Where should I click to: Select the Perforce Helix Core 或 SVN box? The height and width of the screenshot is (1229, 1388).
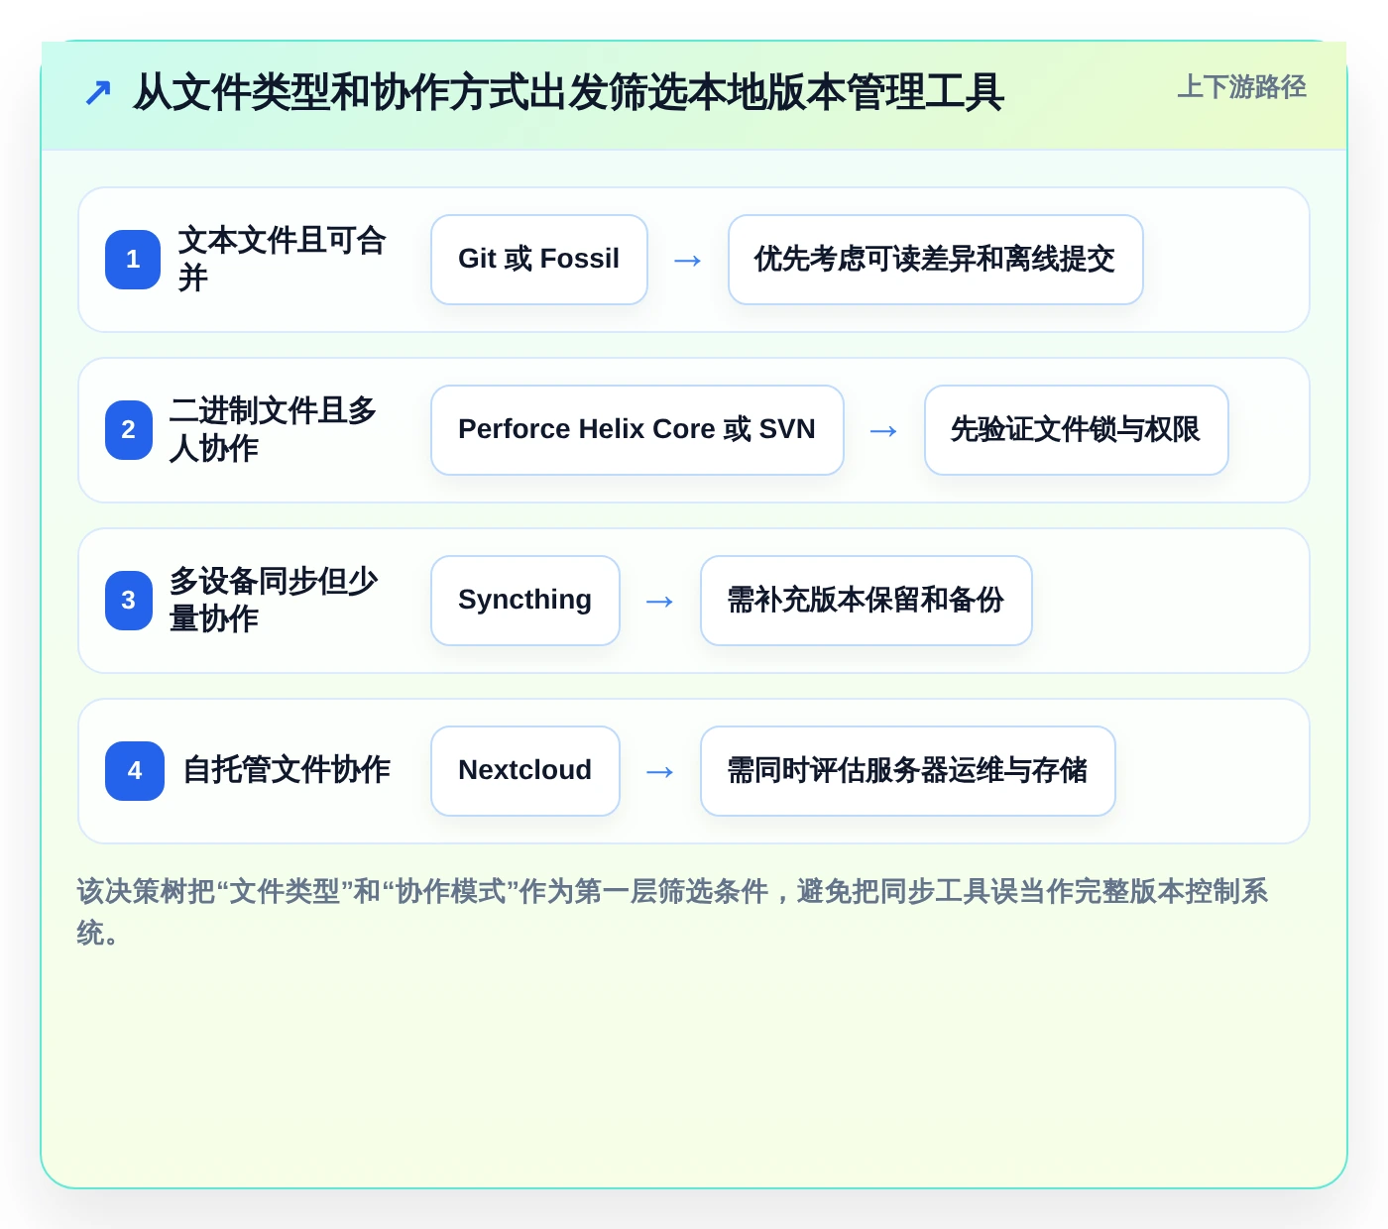637,430
